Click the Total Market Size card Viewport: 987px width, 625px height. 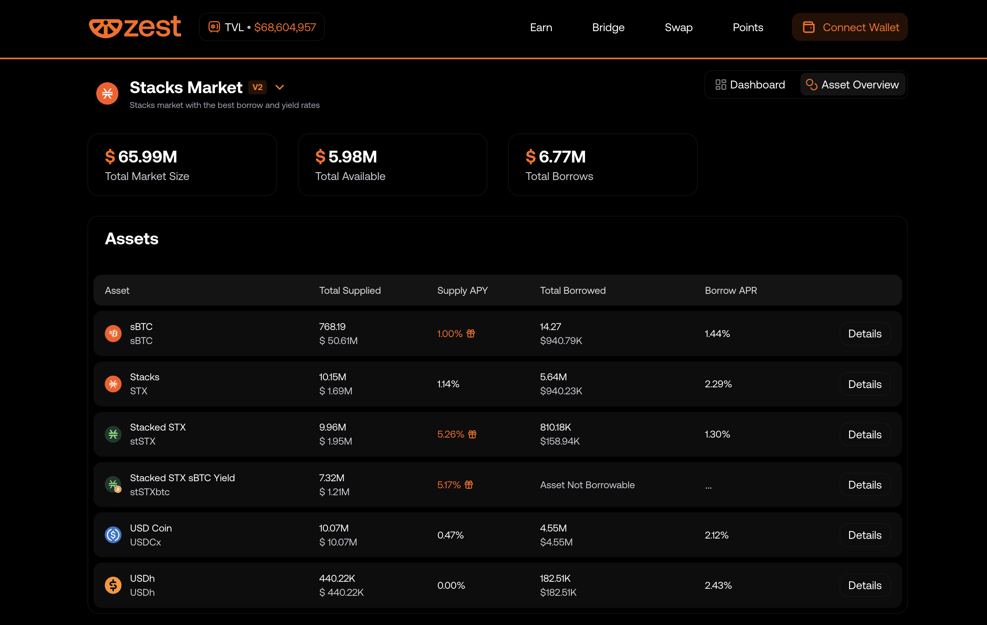(182, 164)
